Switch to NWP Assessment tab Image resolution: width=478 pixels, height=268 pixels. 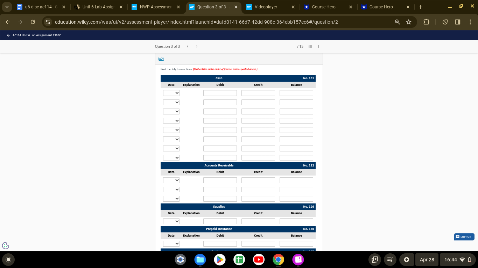tap(155, 7)
